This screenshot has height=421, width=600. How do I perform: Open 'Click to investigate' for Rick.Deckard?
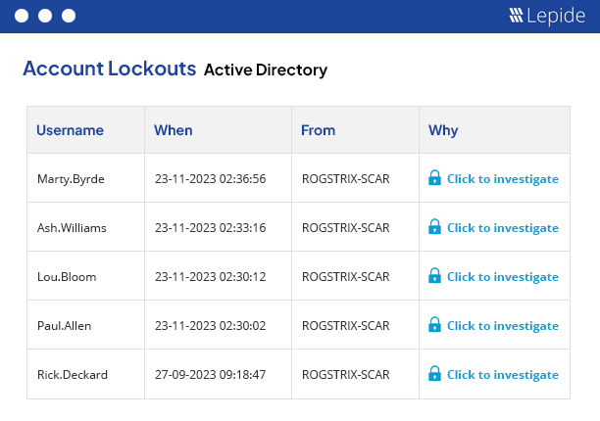[502, 375]
